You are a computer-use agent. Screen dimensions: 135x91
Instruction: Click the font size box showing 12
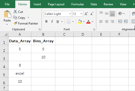(76, 14)
